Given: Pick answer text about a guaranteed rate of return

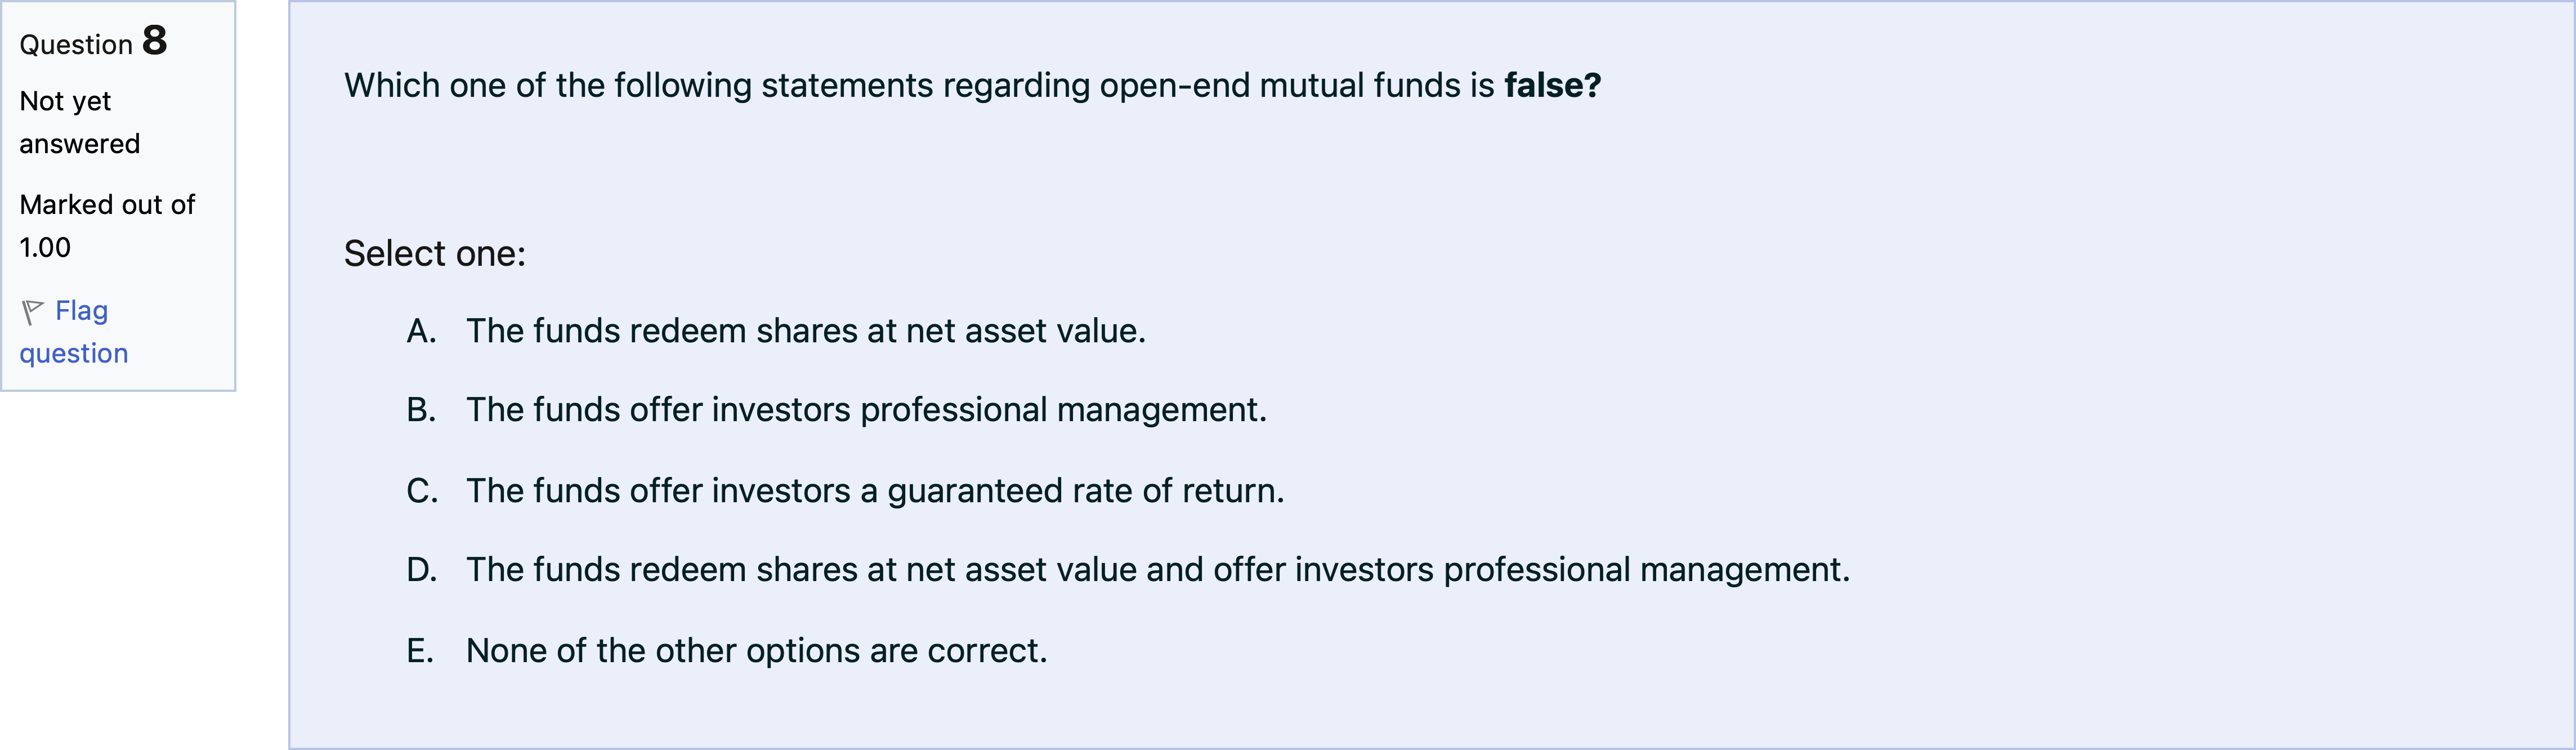Looking at the screenshot, I should [x=875, y=491].
